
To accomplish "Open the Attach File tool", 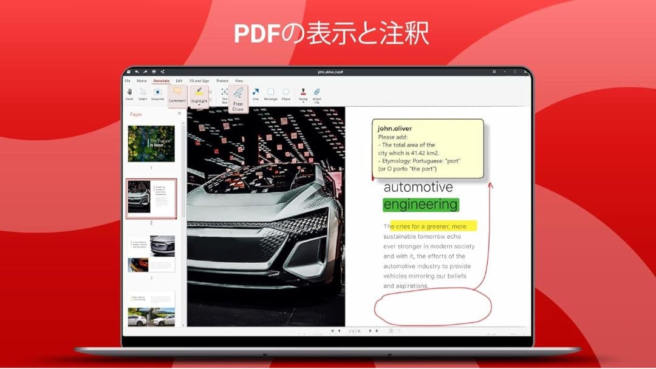I will click(316, 93).
